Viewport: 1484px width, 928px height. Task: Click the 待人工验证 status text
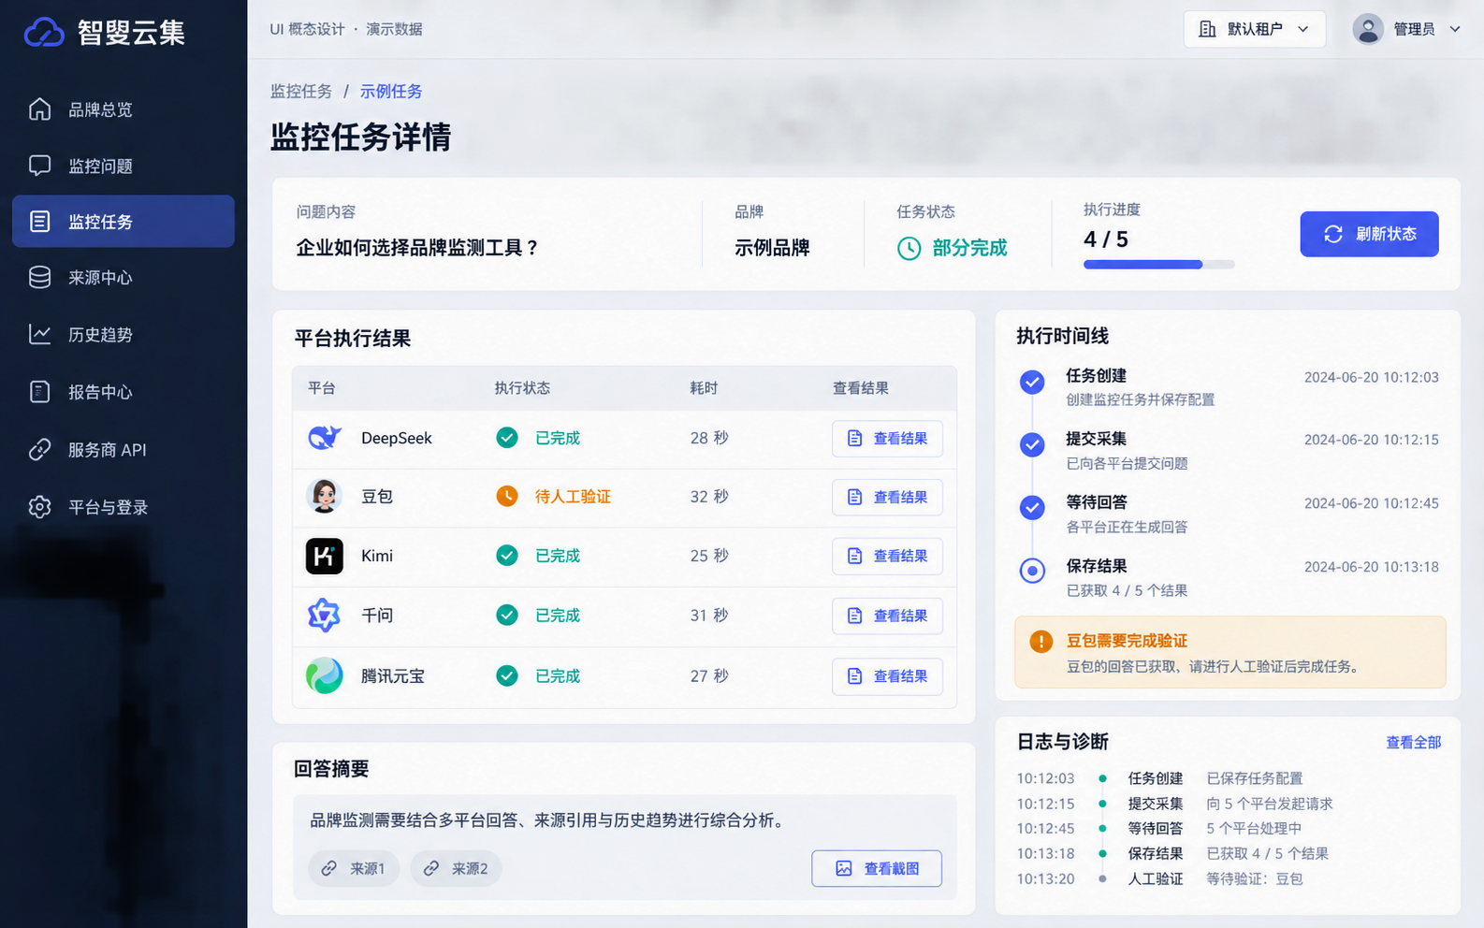pos(573,497)
